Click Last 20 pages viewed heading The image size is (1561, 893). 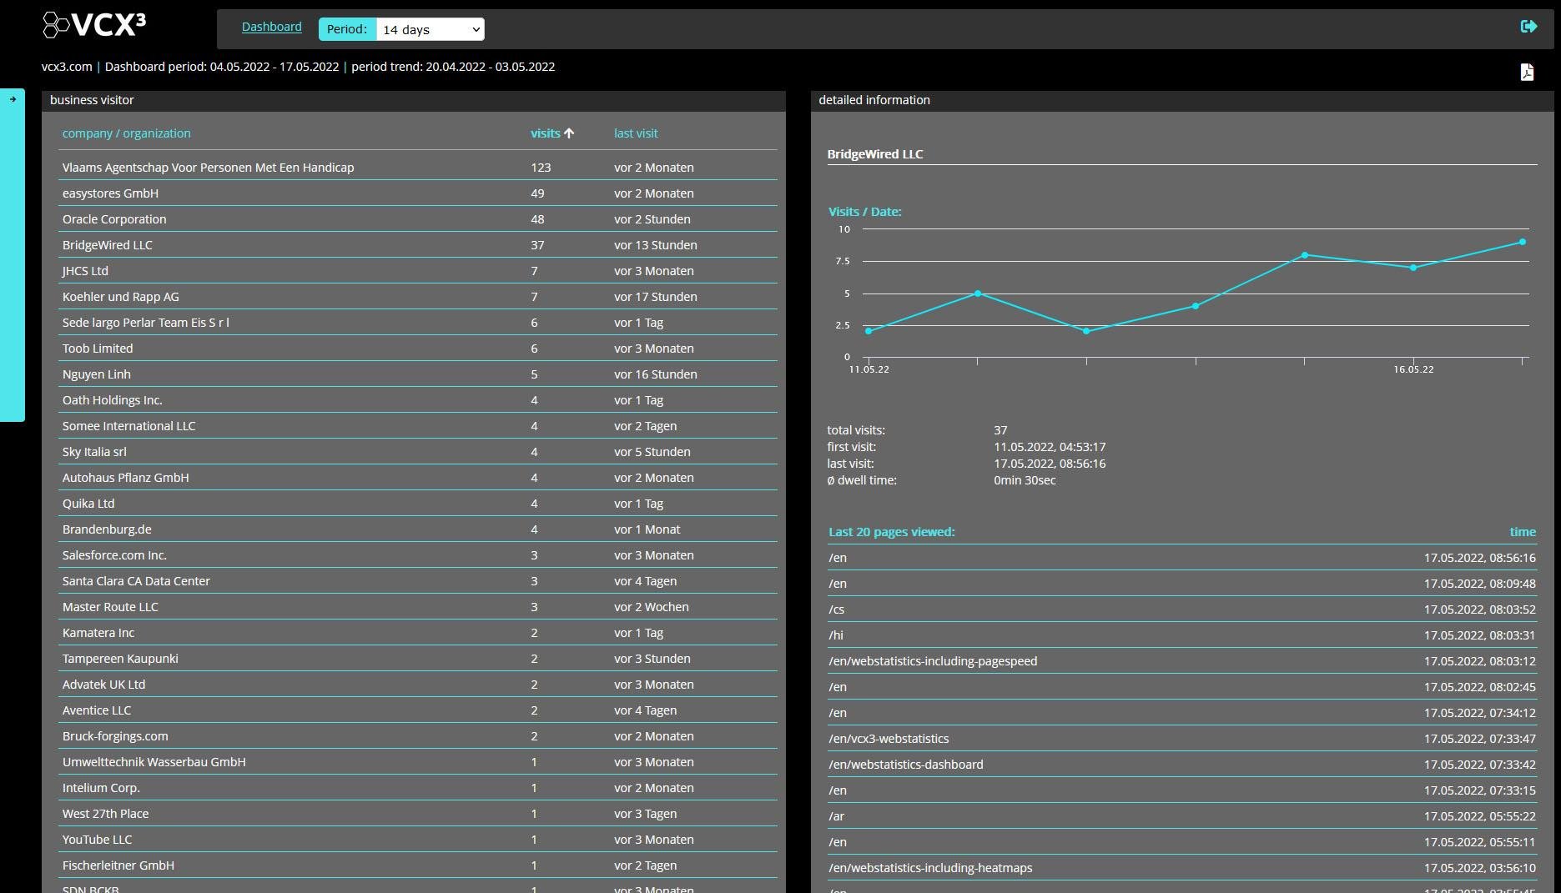click(x=891, y=532)
